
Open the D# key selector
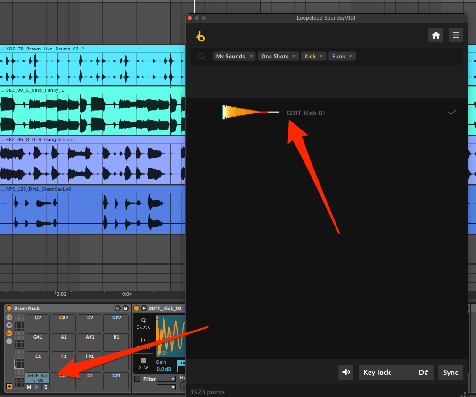[x=423, y=372]
